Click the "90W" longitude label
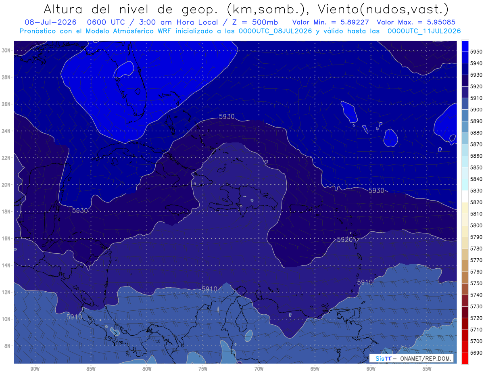The height and width of the screenshot is (374, 484). point(35,369)
